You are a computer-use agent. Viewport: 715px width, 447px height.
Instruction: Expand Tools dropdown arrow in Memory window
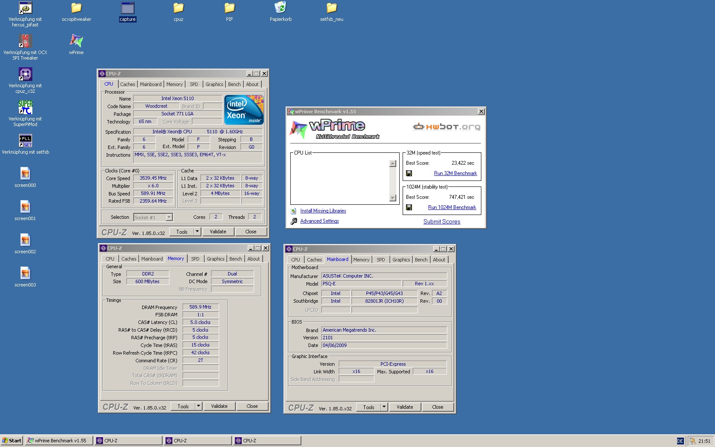(x=198, y=406)
